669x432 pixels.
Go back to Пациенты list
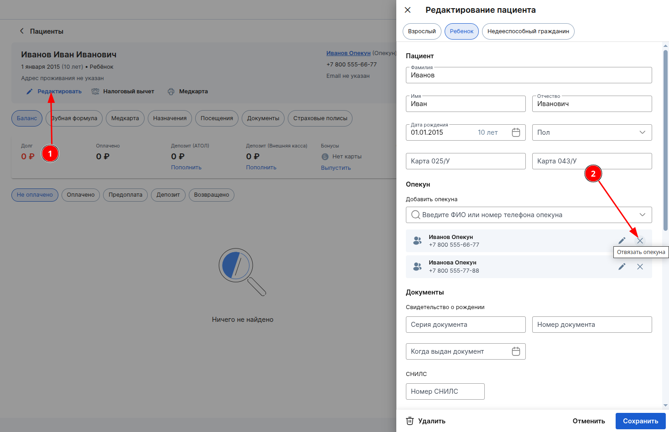click(x=41, y=31)
